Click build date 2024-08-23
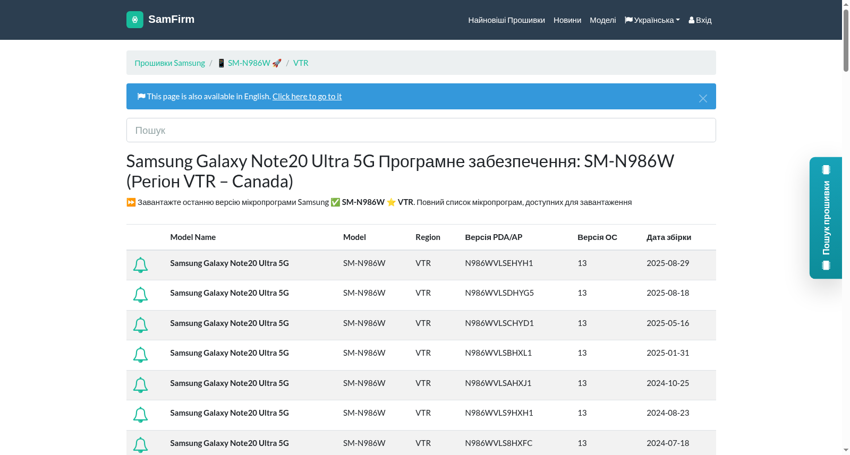This screenshot has width=850, height=455. tap(668, 413)
